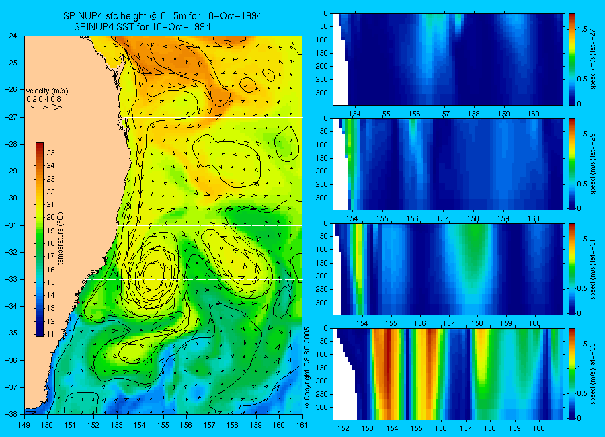
Task: Click the '-27' latitude tick on the map
Action: (12, 117)
